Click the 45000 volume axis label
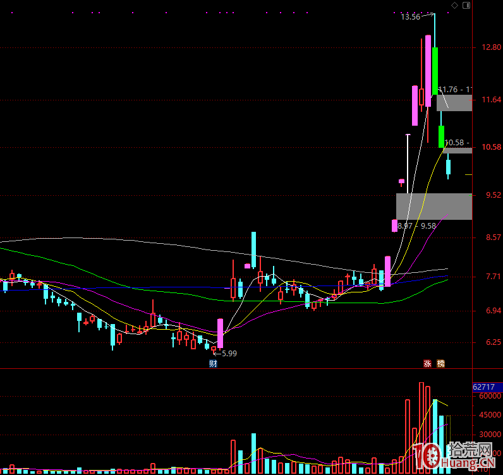Screen dimensions: 503x475 (x=490, y=415)
